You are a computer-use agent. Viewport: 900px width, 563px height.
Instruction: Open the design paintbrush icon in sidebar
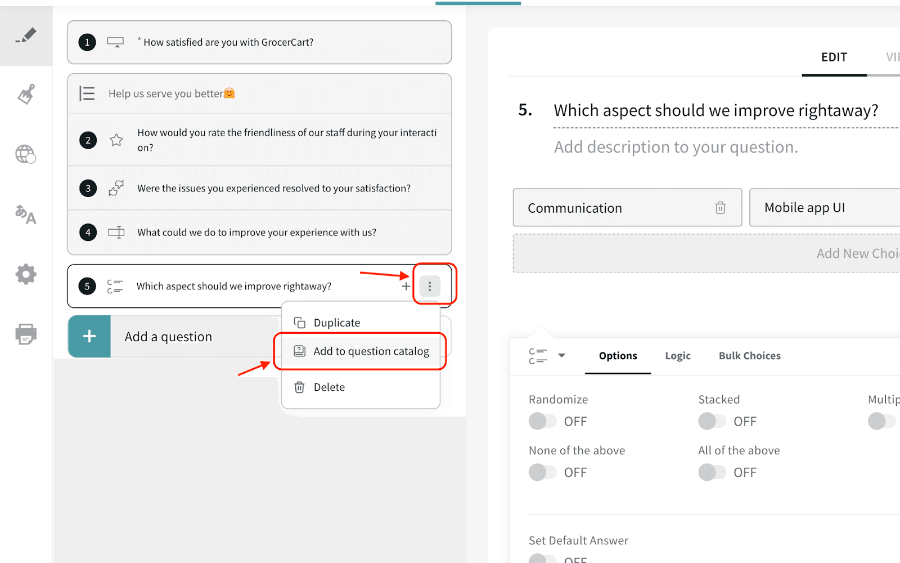pyautogui.click(x=26, y=95)
